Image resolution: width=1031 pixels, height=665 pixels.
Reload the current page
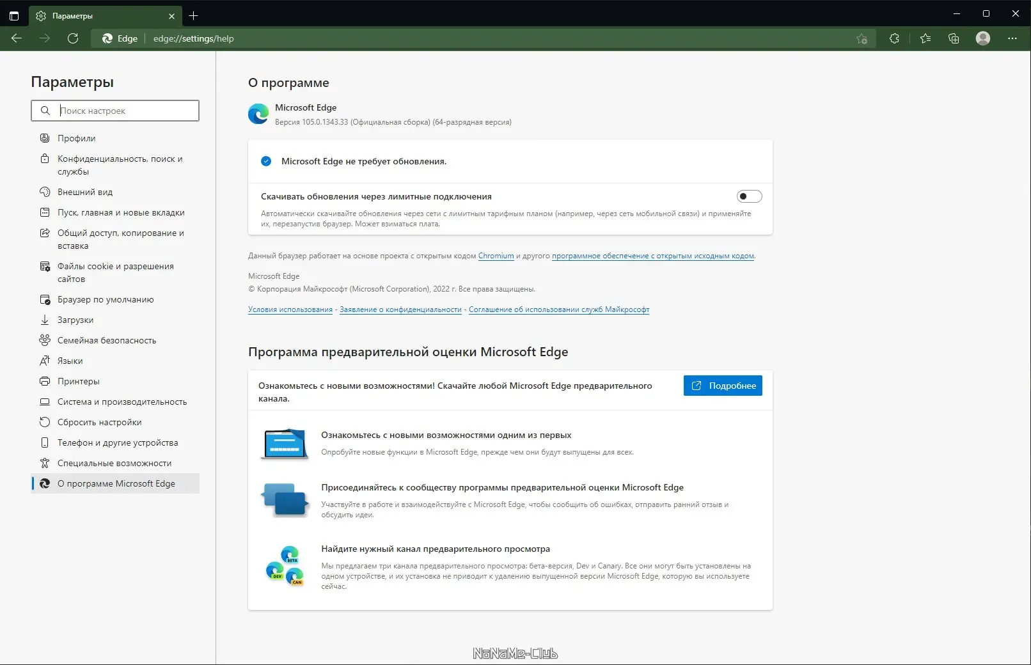pos(73,38)
